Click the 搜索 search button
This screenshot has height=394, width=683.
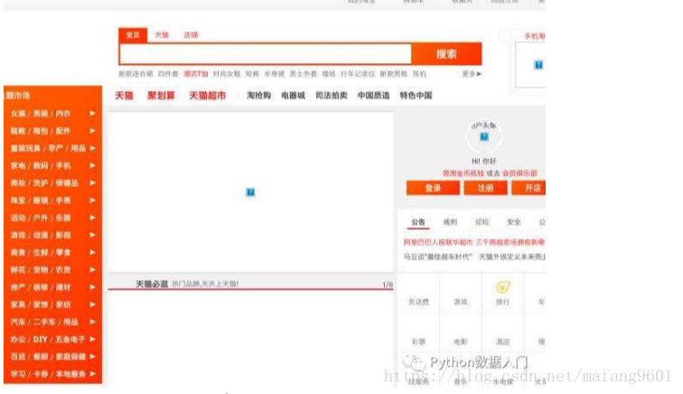point(446,54)
